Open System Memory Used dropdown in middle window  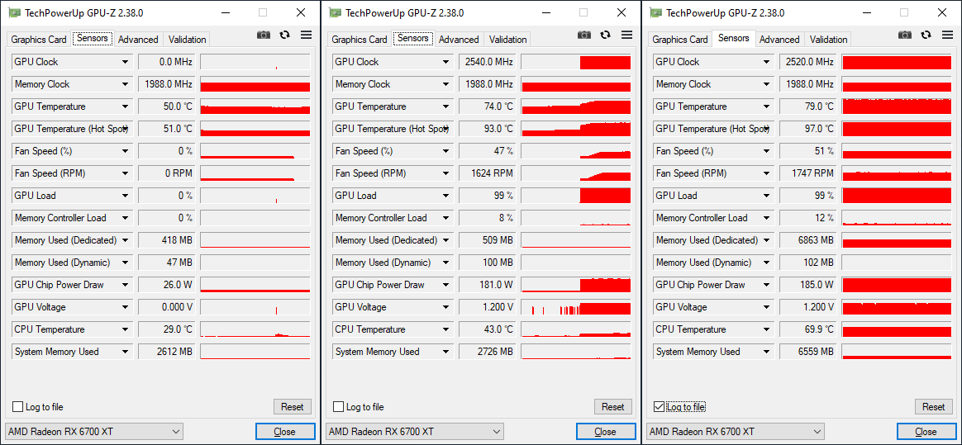tap(446, 352)
